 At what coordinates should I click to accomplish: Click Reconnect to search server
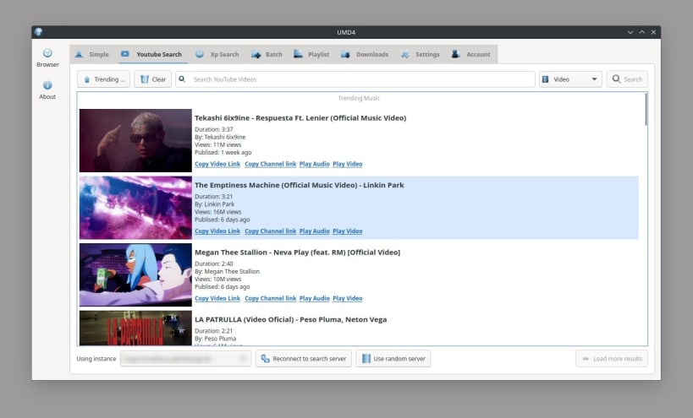pos(304,359)
